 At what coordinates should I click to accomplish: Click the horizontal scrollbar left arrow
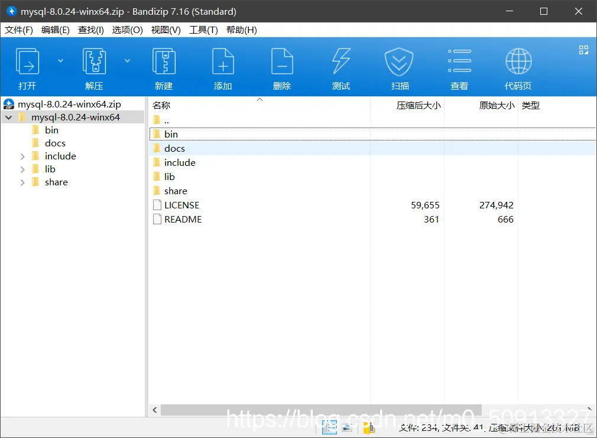155,410
